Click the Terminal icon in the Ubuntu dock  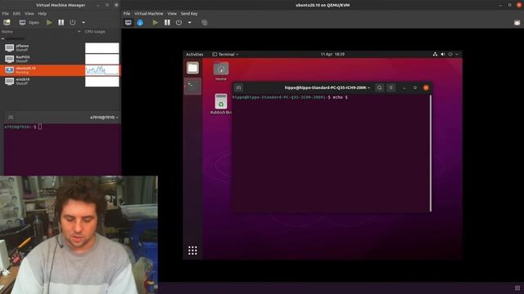[193, 86]
